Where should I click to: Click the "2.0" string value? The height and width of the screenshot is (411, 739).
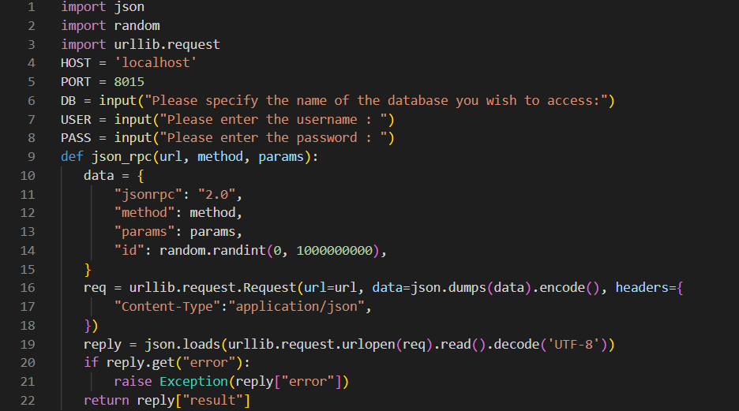coord(216,194)
